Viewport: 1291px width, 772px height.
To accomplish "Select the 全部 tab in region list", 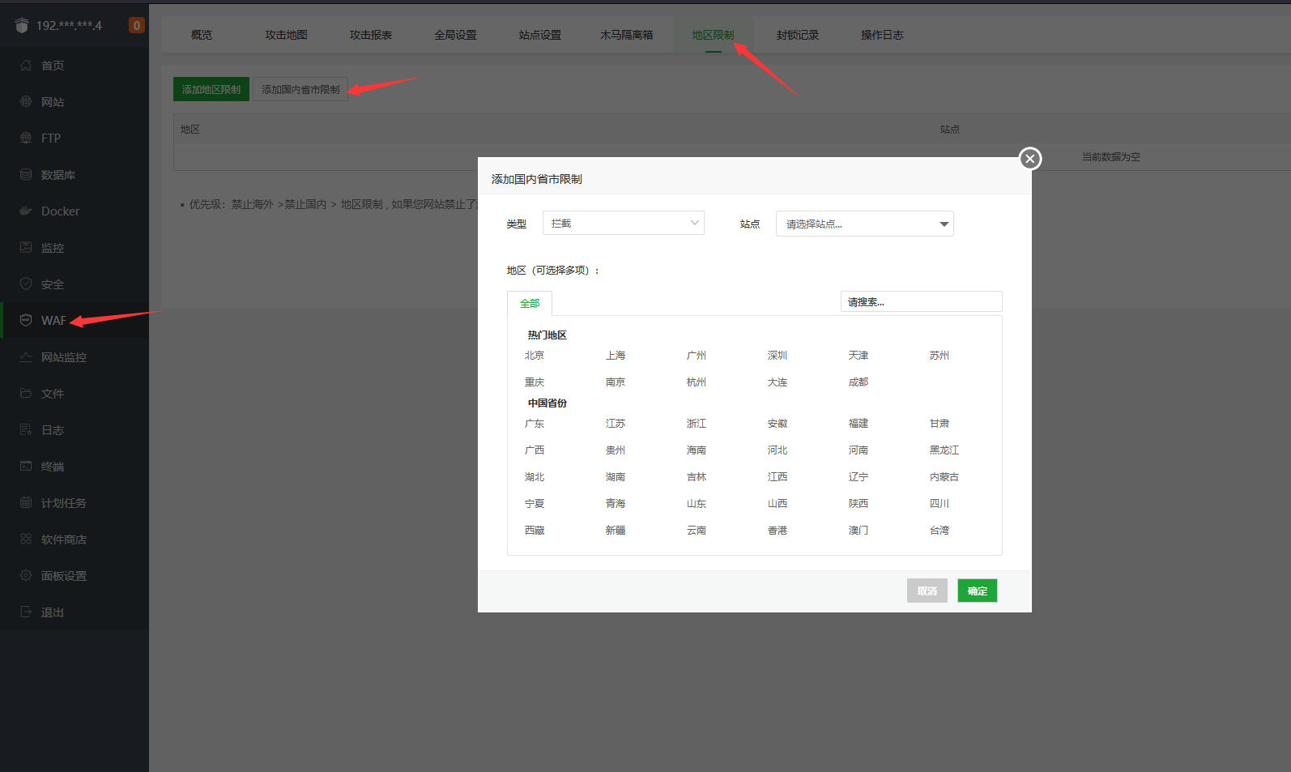I will click(x=530, y=303).
